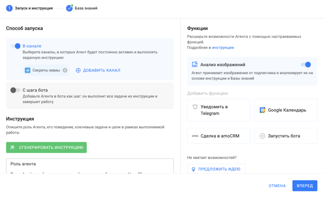324x197 pixels.
Task: Turn off Анализ изображений toggle
Action: (x=306, y=65)
